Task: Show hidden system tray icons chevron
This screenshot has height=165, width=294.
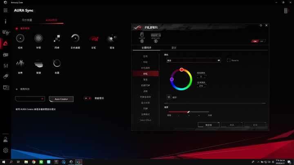Action: (258, 162)
